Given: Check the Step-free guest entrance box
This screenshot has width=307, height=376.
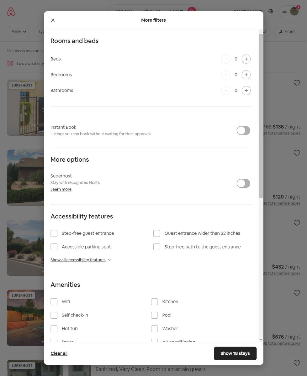Looking at the screenshot, I should [54, 233].
